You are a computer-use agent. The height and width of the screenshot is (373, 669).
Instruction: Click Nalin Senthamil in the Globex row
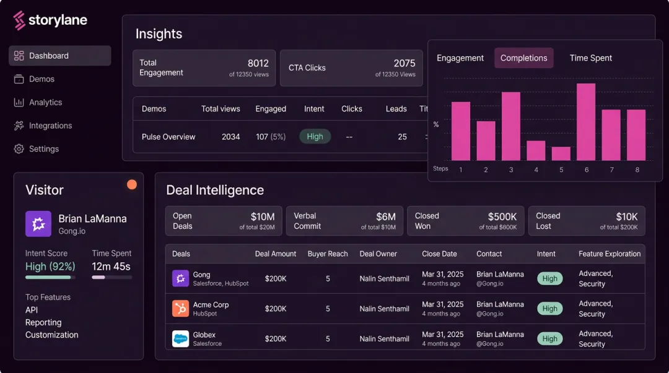tap(384, 338)
